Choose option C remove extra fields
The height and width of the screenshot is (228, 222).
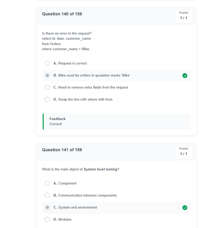point(47,88)
